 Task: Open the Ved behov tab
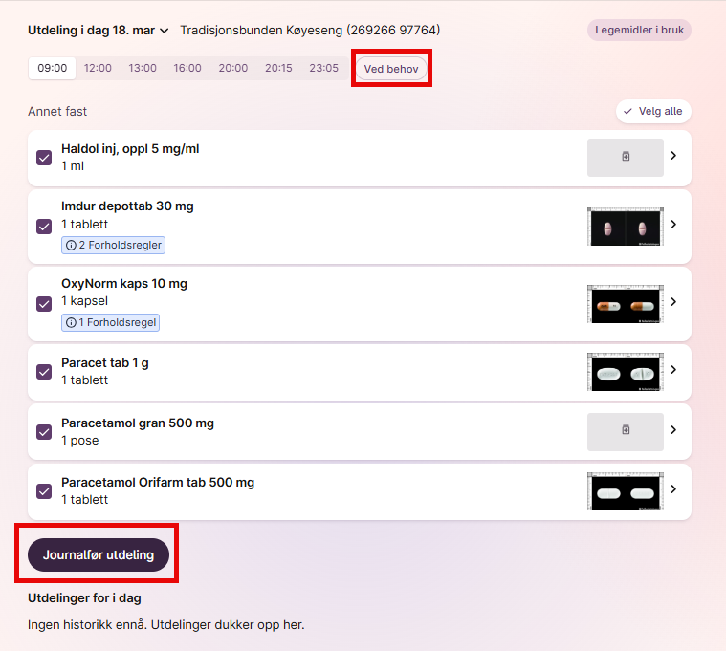tap(391, 69)
